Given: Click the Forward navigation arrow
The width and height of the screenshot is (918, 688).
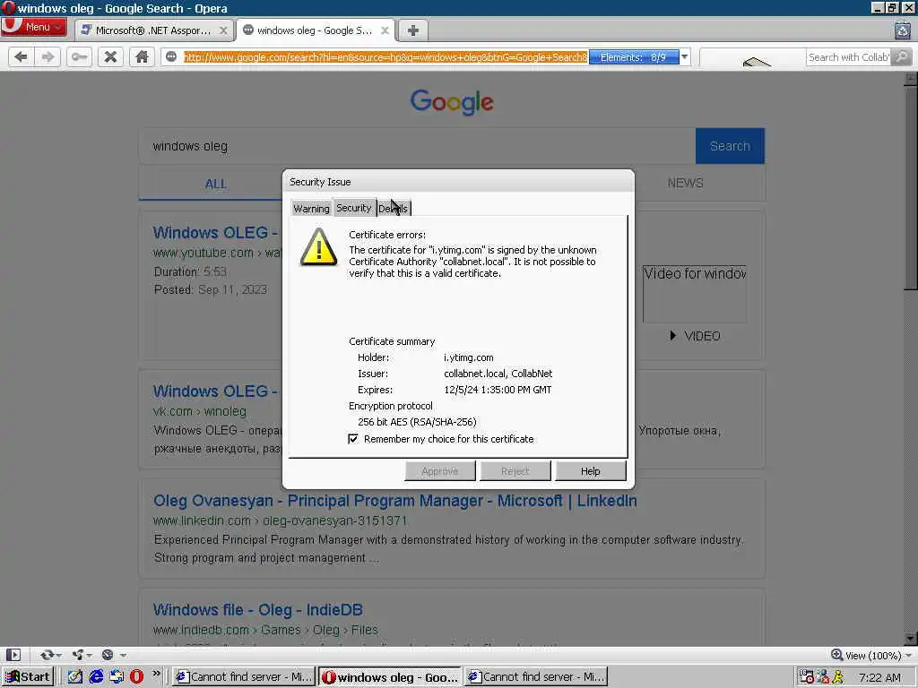Looking at the screenshot, I should [48, 56].
